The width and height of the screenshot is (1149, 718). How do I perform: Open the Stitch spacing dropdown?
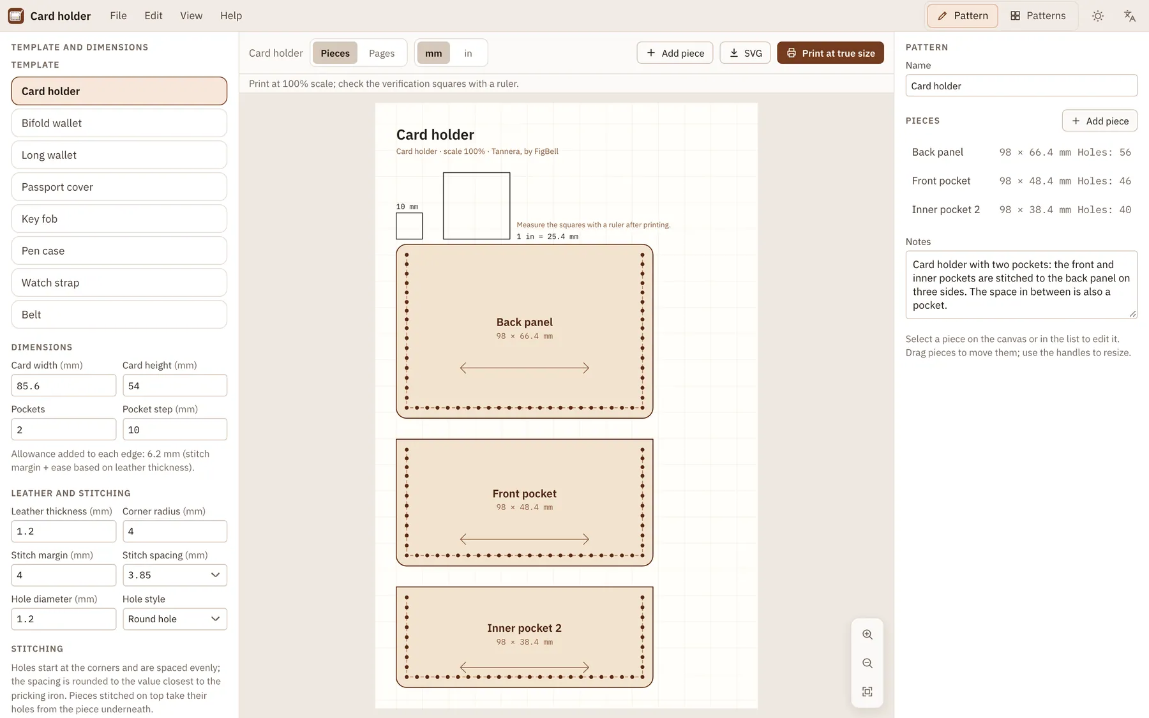click(174, 575)
